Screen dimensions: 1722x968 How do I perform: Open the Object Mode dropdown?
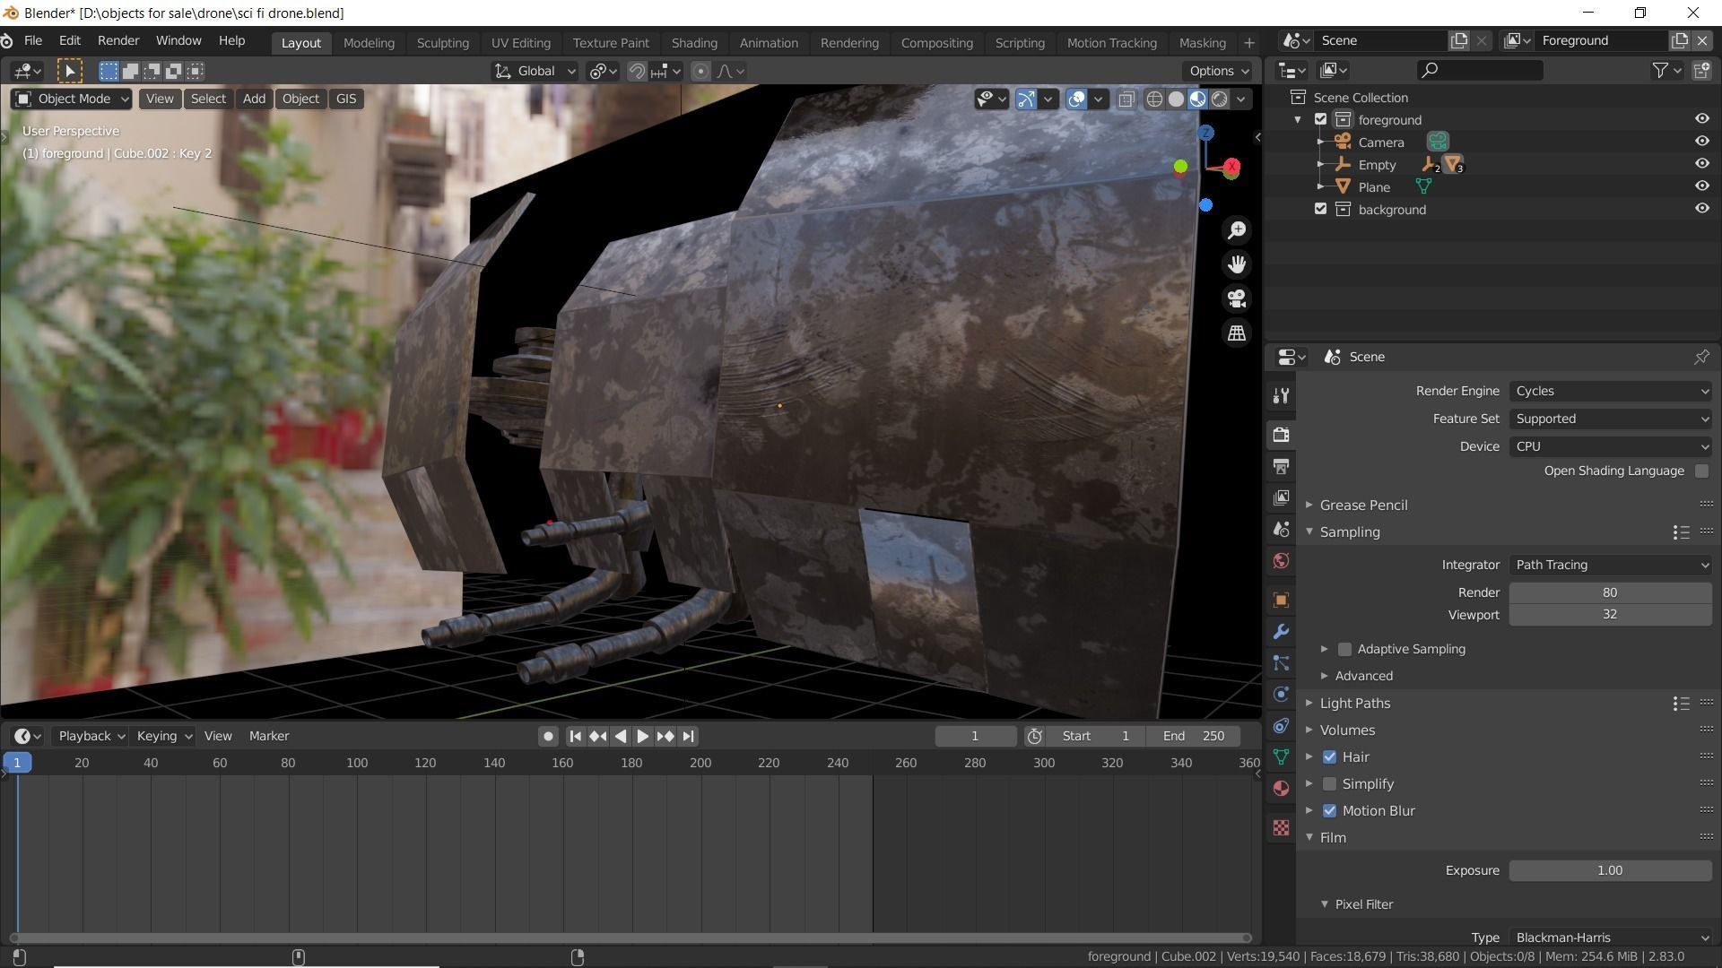click(72, 99)
